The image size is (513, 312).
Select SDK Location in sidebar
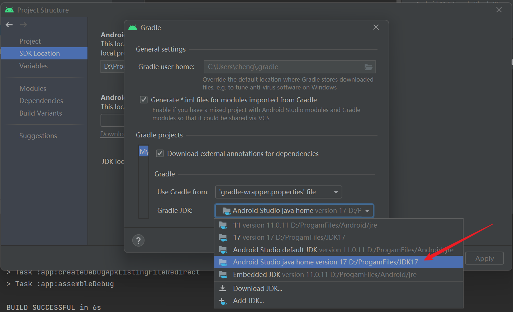[x=44, y=53]
